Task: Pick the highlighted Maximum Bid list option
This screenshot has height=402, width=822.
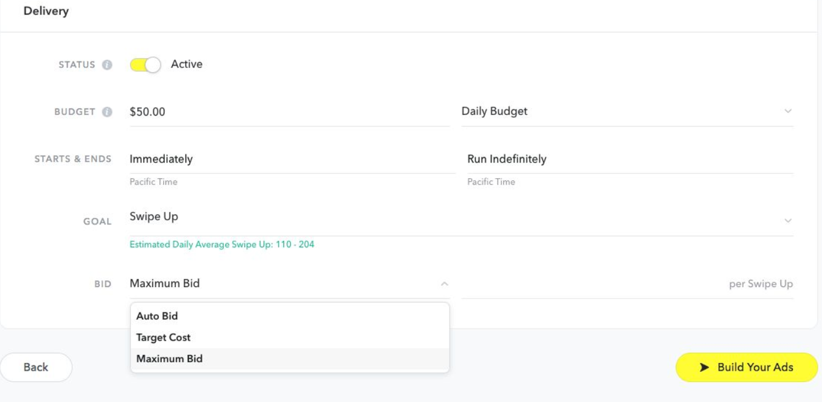Action: 170,359
